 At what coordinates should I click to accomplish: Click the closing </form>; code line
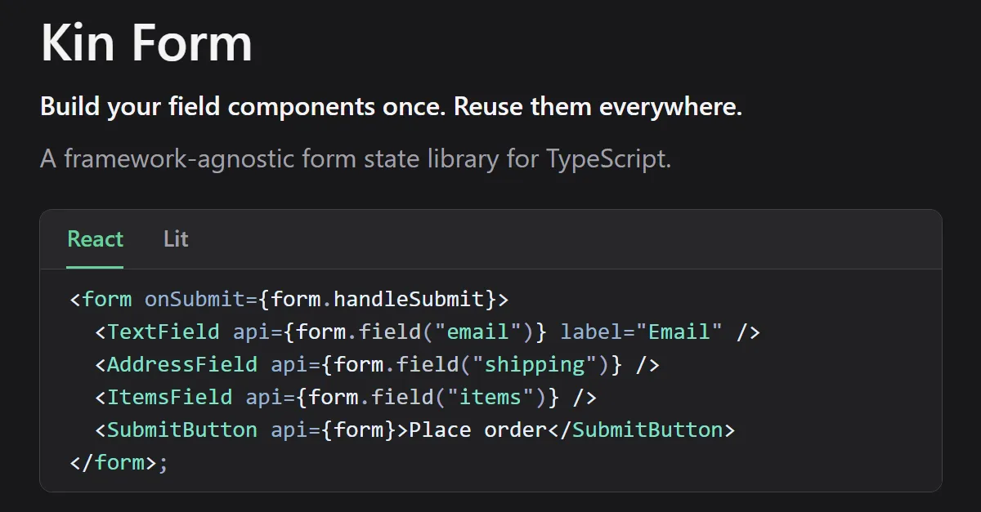(119, 462)
